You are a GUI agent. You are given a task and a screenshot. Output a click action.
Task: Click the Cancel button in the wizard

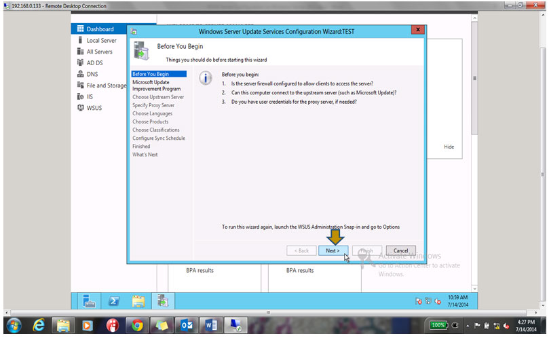[400, 250]
